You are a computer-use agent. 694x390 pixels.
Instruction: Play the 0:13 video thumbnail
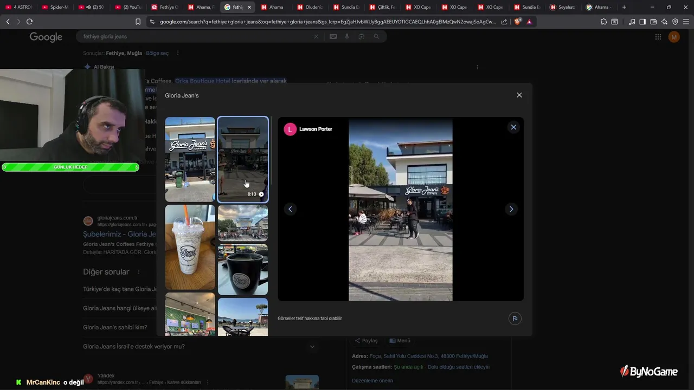242,159
